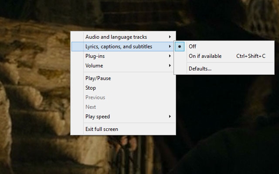Viewport: 279px width, 174px height.
Task: Open the Plug-ins submenu
Action: pyautogui.click(x=123, y=56)
